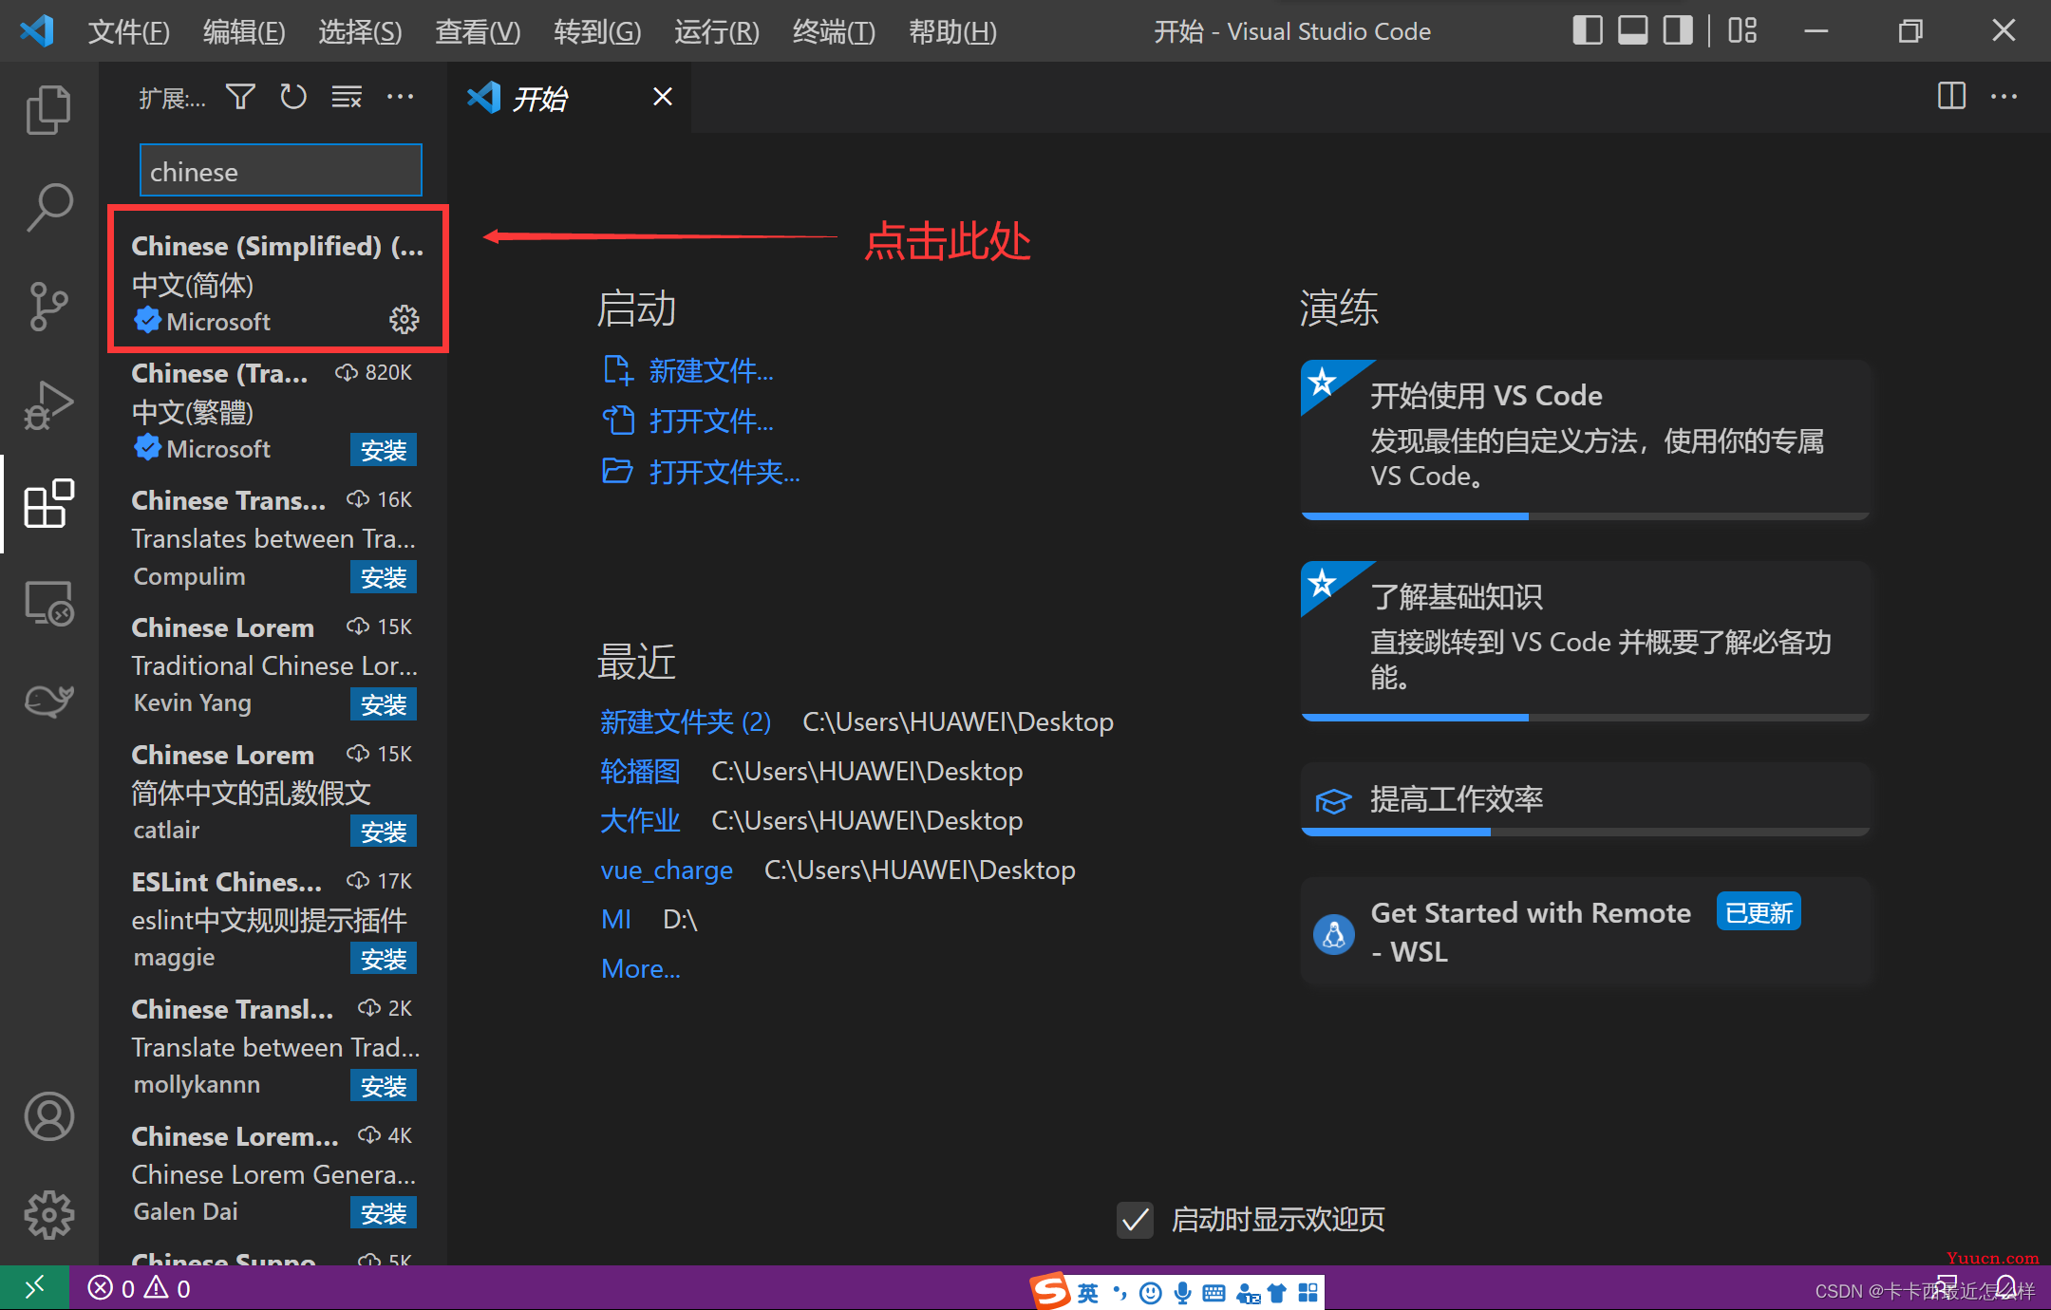This screenshot has width=2051, height=1310.
Task: Toggle primary side bar layout icon
Action: point(1588,30)
